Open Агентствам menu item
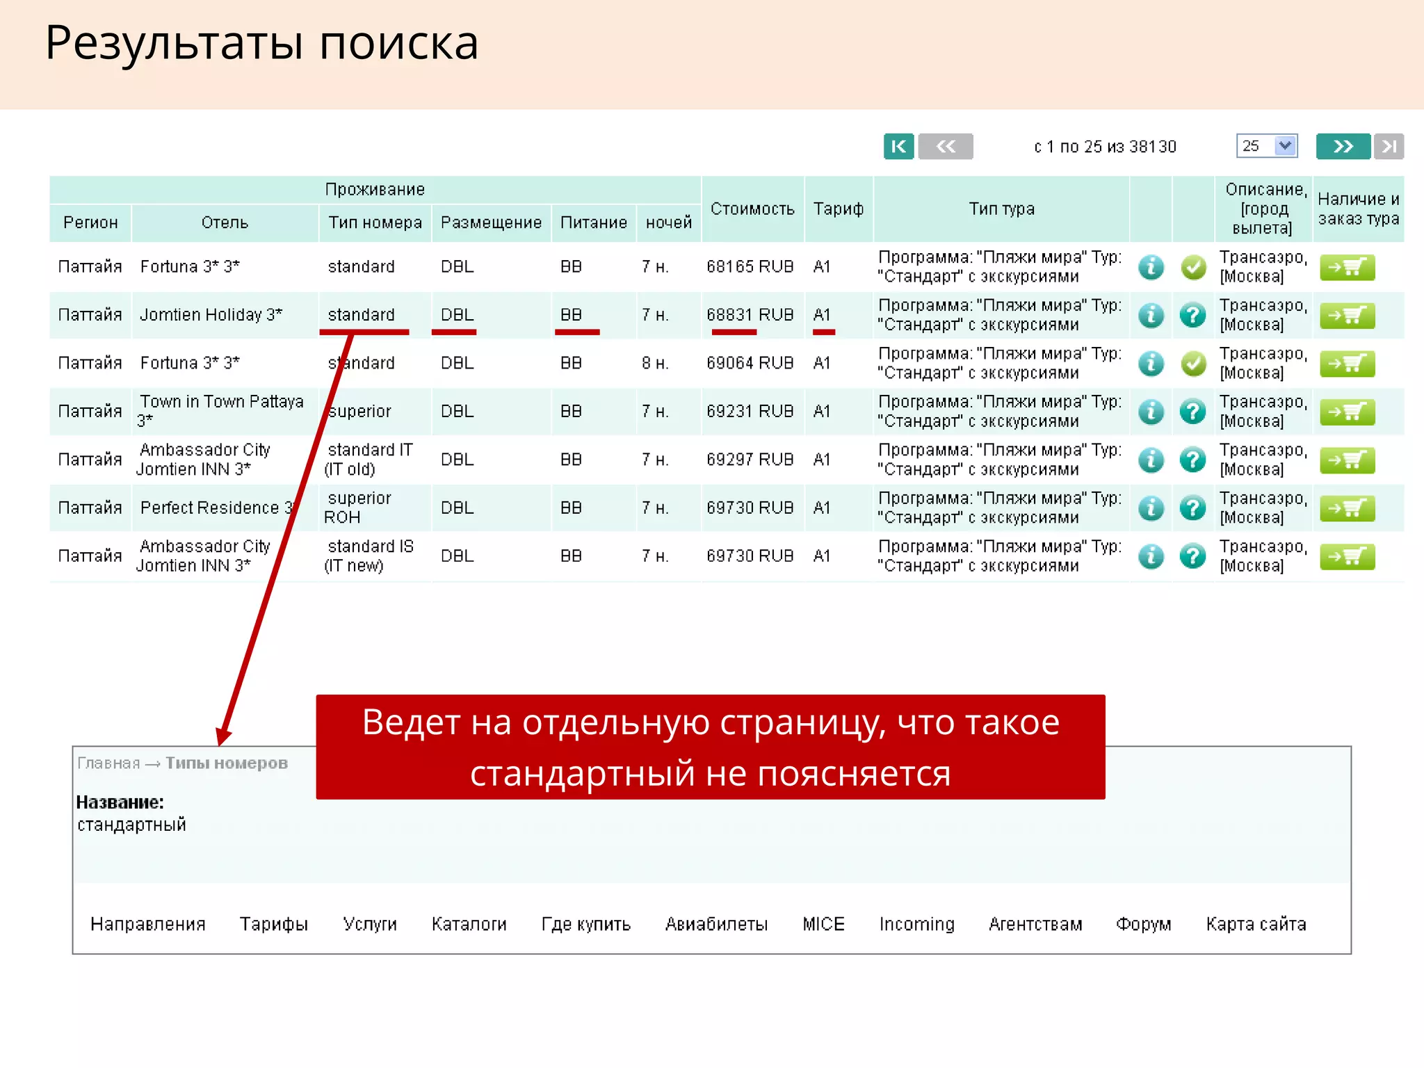1424x1068 pixels. pyautogui.click(x=1036, y=924)
